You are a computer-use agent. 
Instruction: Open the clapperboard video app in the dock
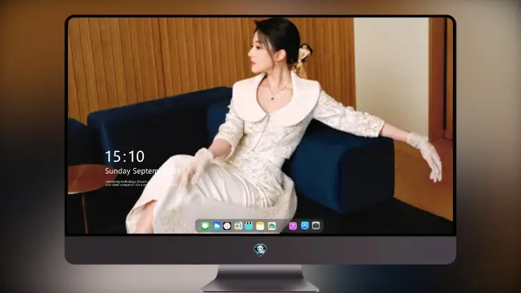(249, 226)
